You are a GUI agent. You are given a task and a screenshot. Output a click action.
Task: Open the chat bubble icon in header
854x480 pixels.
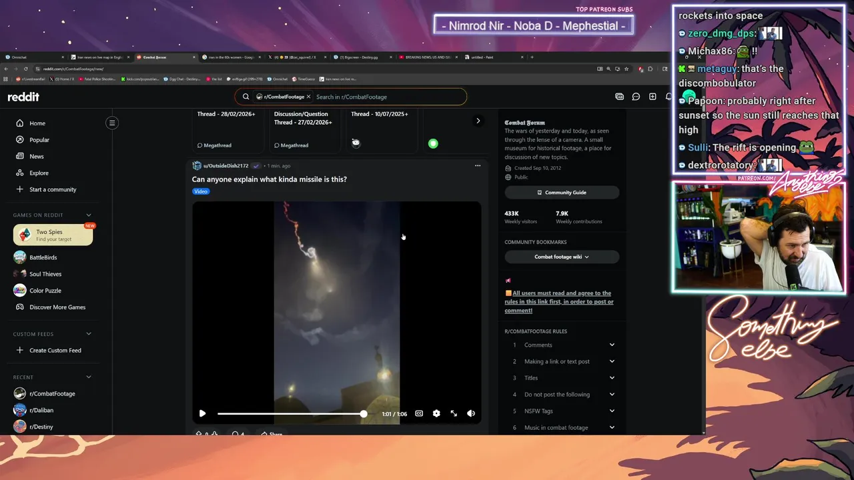tap(636, 97)
